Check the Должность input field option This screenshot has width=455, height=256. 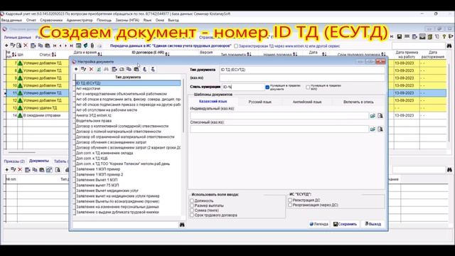pos(192,201)
